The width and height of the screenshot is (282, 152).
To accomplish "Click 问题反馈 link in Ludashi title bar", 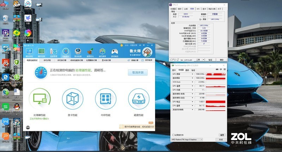I will click(134, 45).
